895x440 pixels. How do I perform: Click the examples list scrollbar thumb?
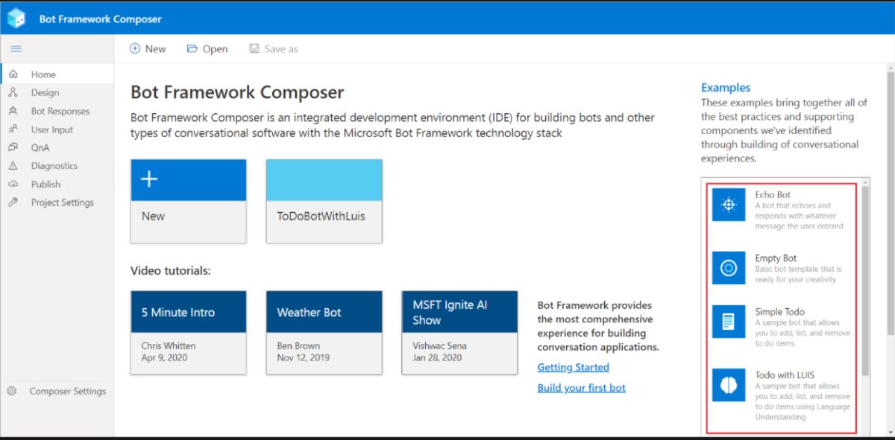click(x=865, y=280)
